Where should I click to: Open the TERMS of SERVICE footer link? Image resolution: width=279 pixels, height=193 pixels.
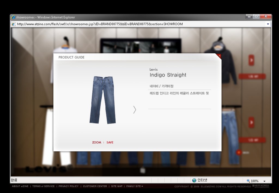click(x=43, y=186)
